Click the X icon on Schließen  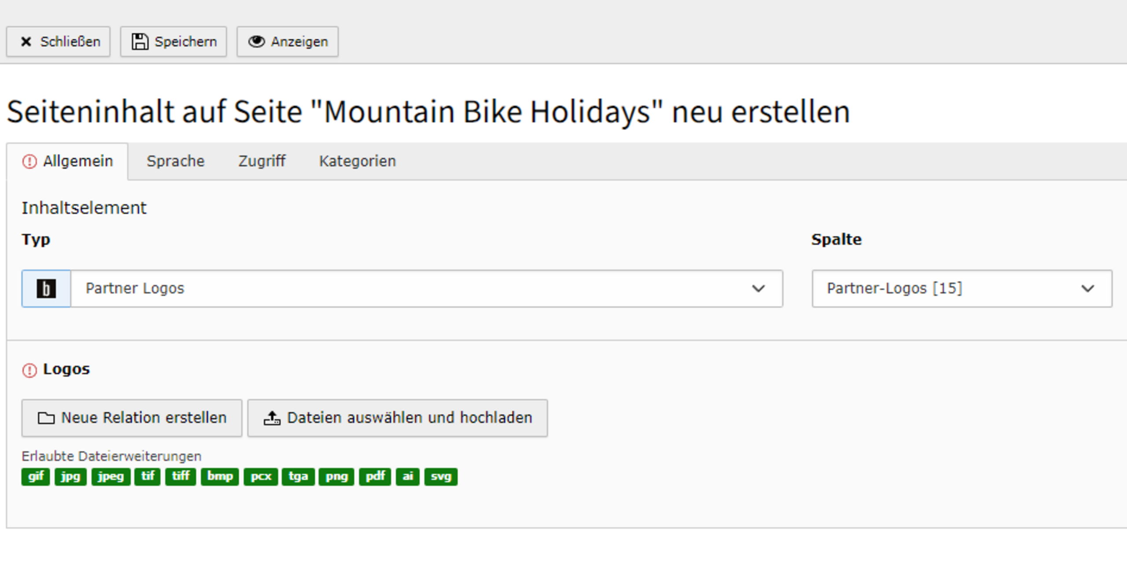(x=26, y=42)
